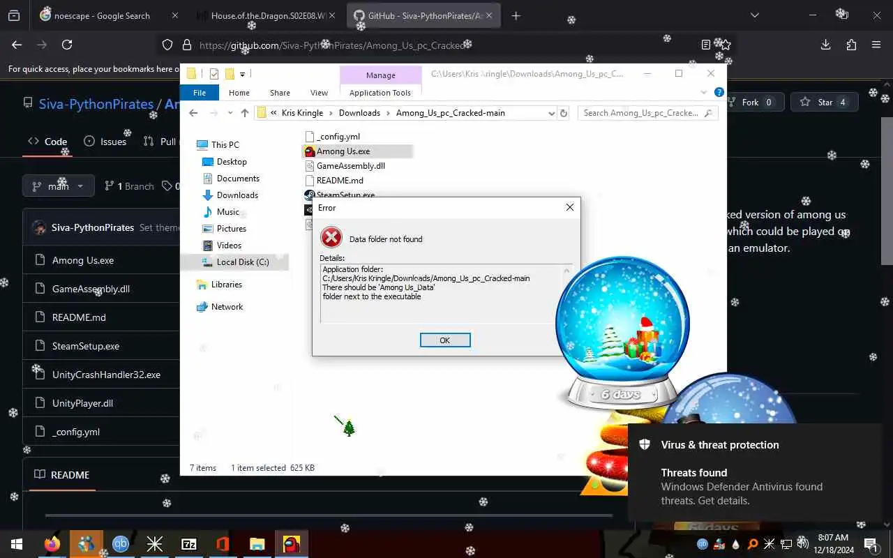Open the GitHub Issues tab
Viewport: 893px width, 558px height.
pyautogui.click(x=105, y=141)
